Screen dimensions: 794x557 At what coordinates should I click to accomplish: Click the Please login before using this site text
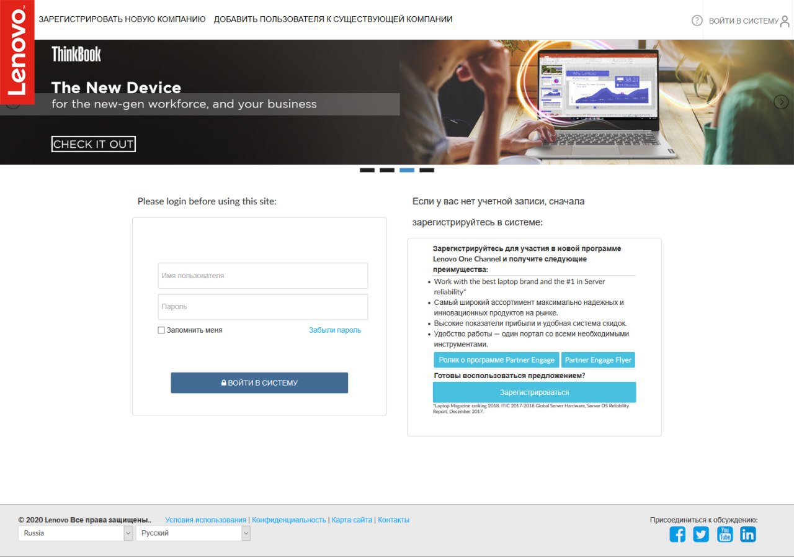pyautogui.click(x=207, y=201)
